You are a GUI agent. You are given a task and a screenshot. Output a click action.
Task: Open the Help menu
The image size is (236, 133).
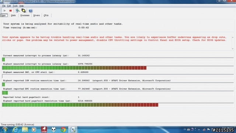[21, 6]
